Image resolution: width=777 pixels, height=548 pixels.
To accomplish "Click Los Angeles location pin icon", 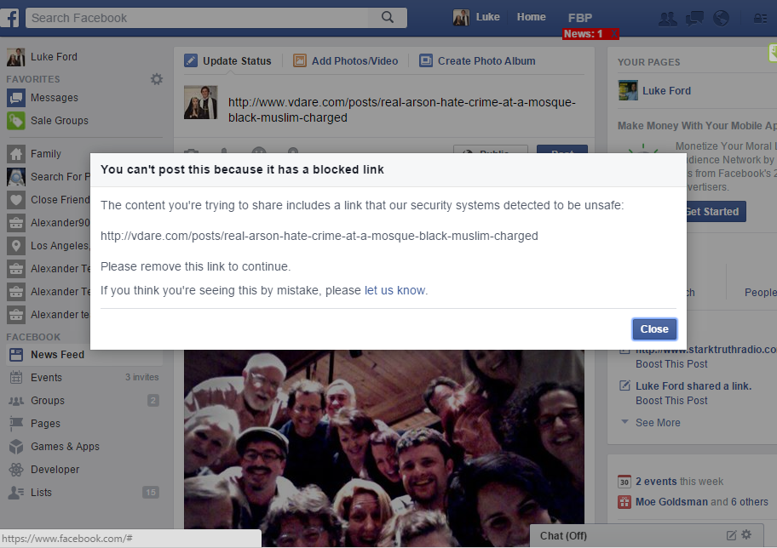I will (16, 246).
